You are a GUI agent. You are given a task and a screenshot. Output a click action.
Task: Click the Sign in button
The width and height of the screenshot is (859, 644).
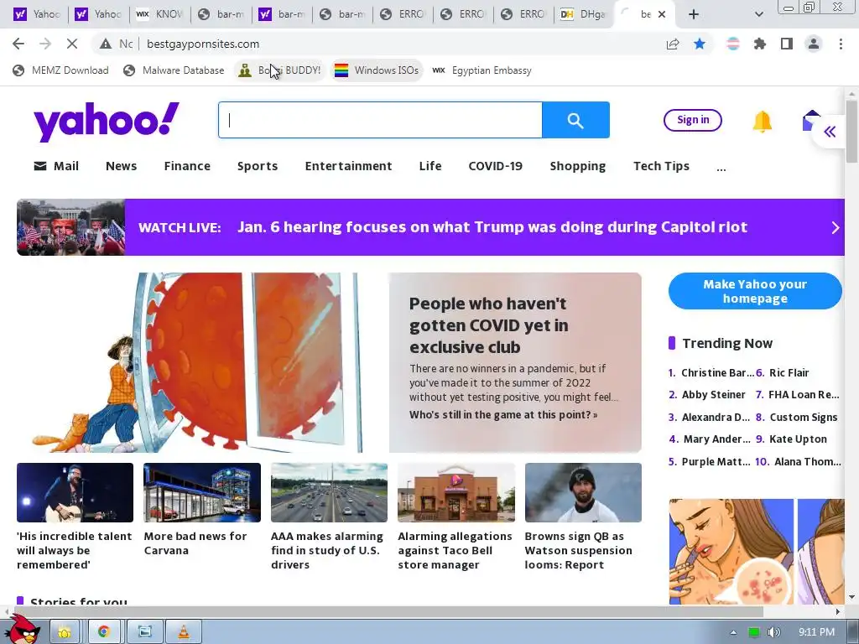click(x=692, y=120)
